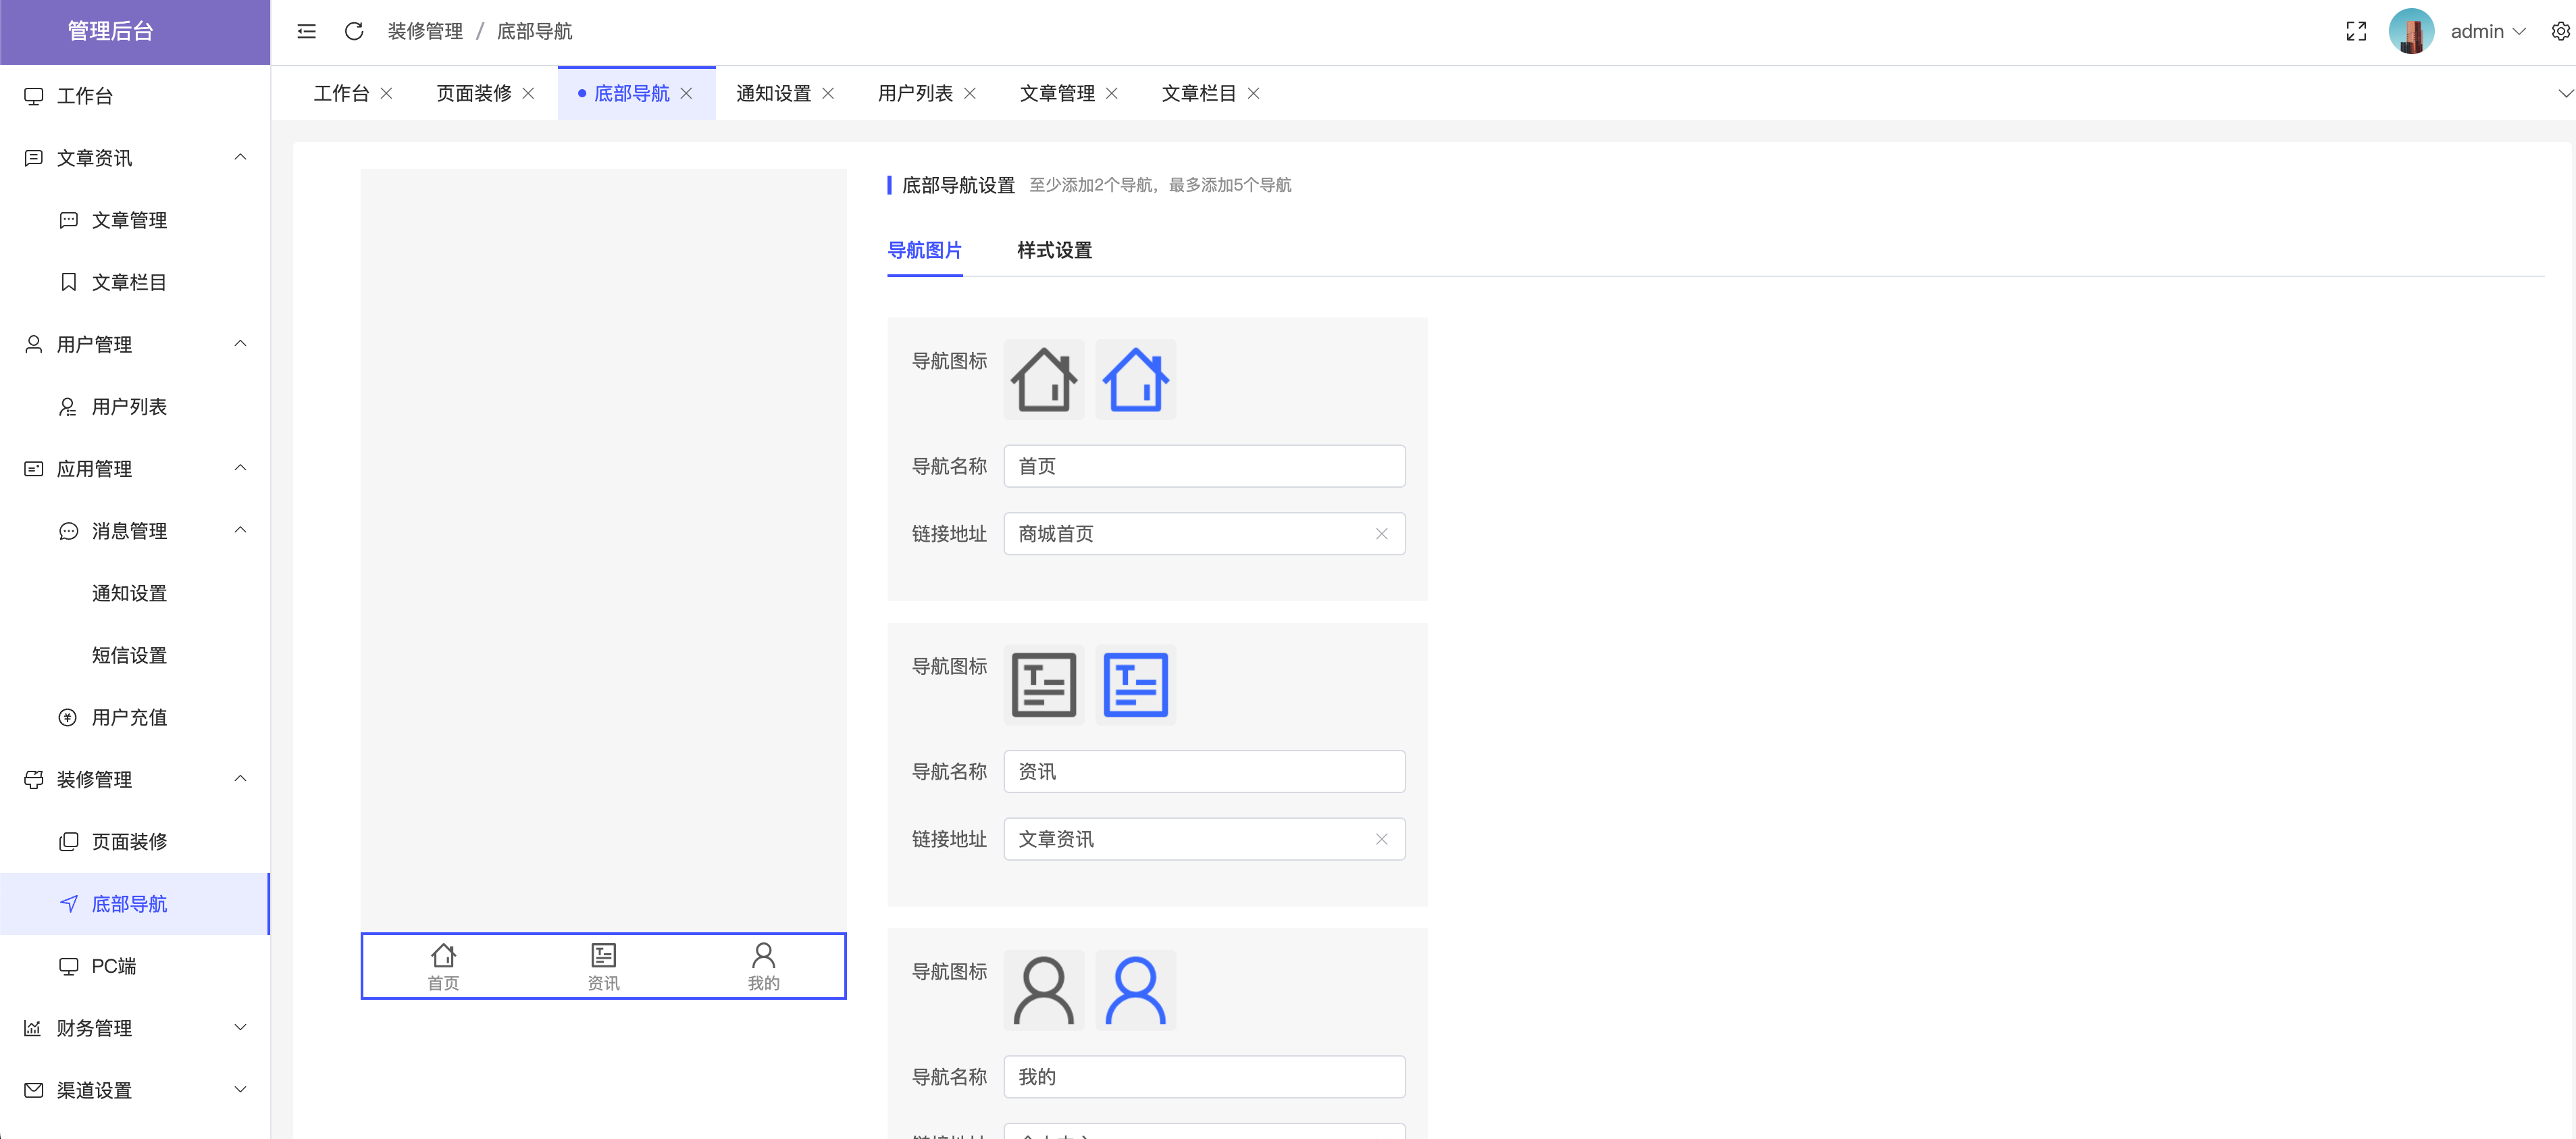Screen dimensions: 2576x1139
Task: Open 通知设置 in the sidebar
Action: pos(135,593)
